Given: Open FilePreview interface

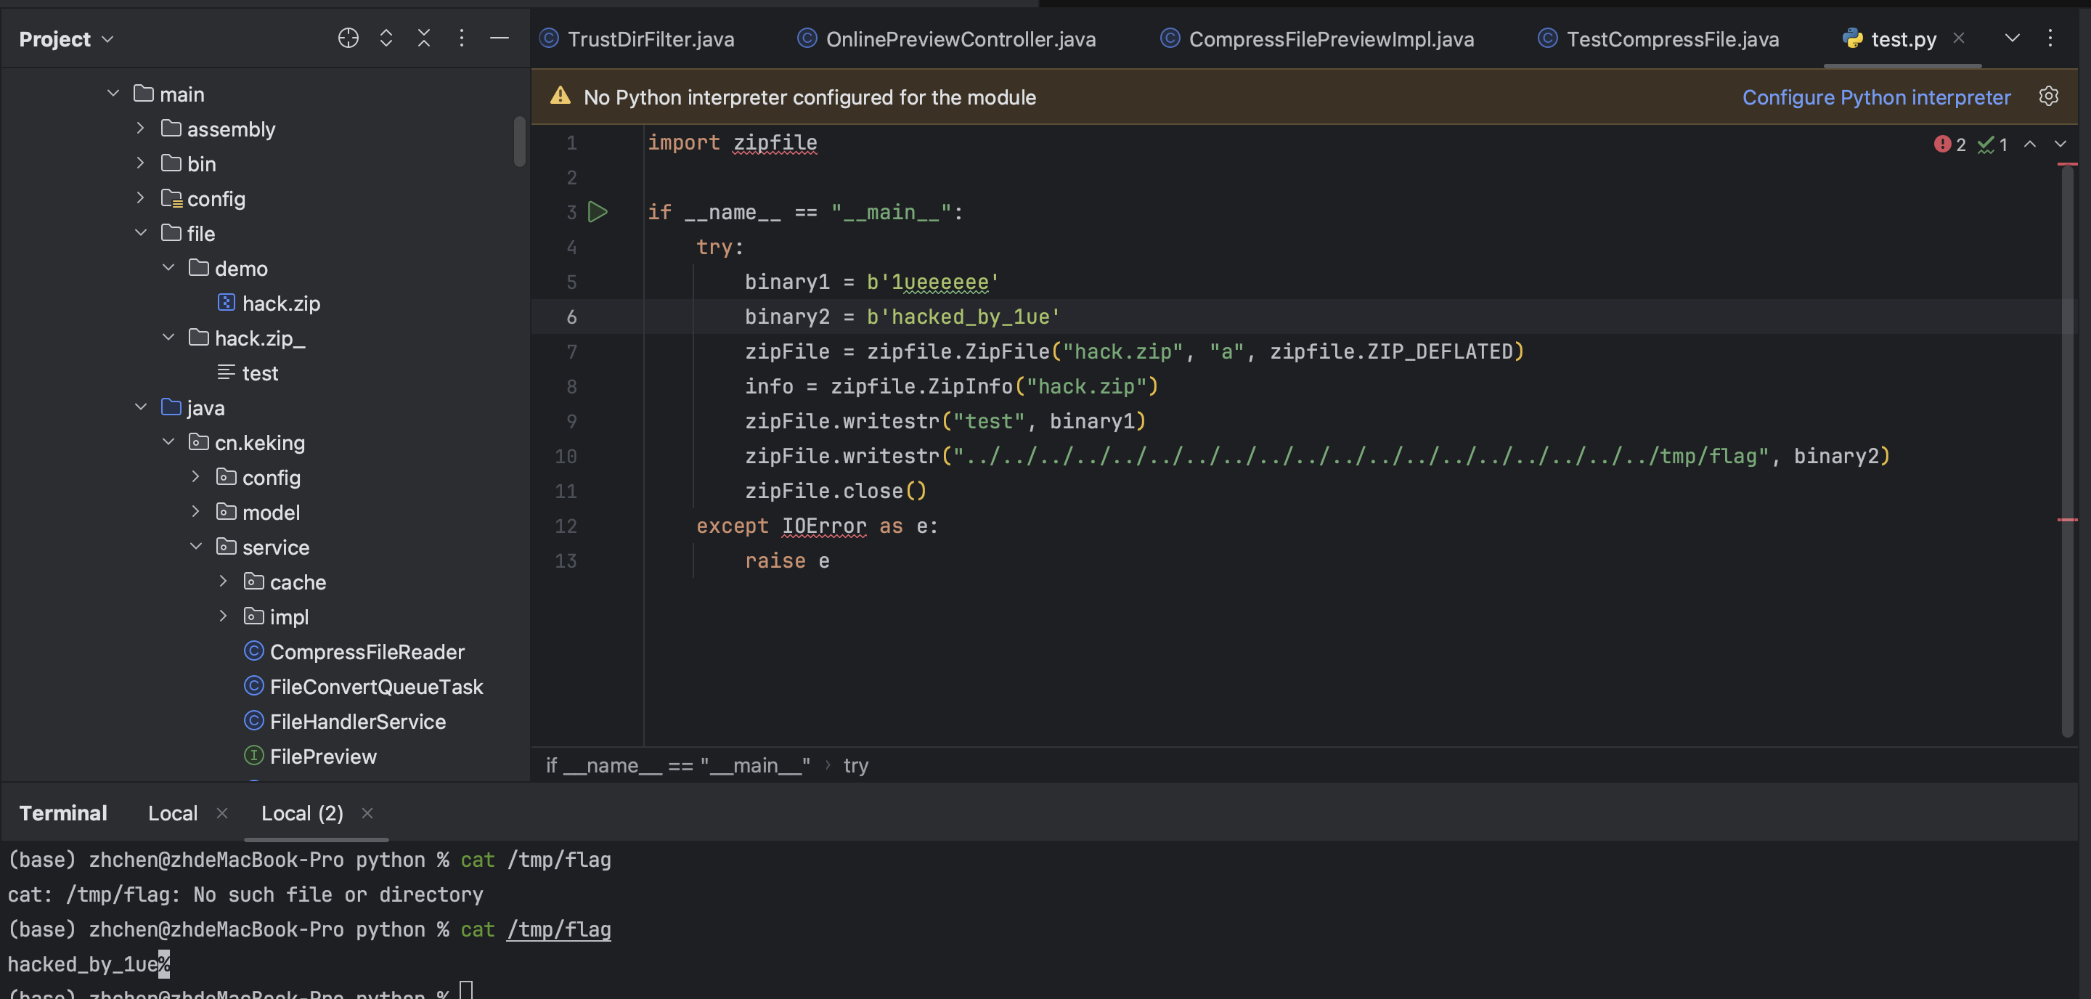Looking at the screenshot, I should [x=310, y=757].
